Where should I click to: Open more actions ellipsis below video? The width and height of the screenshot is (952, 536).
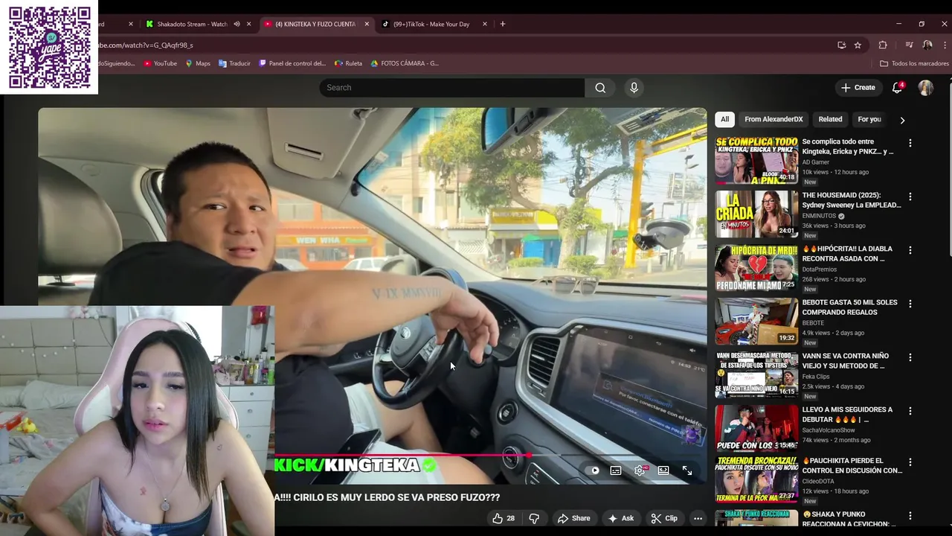point(698,518)
